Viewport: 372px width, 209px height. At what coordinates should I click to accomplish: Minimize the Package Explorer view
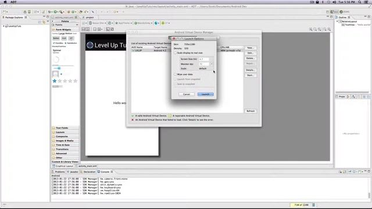coord(44,17)
